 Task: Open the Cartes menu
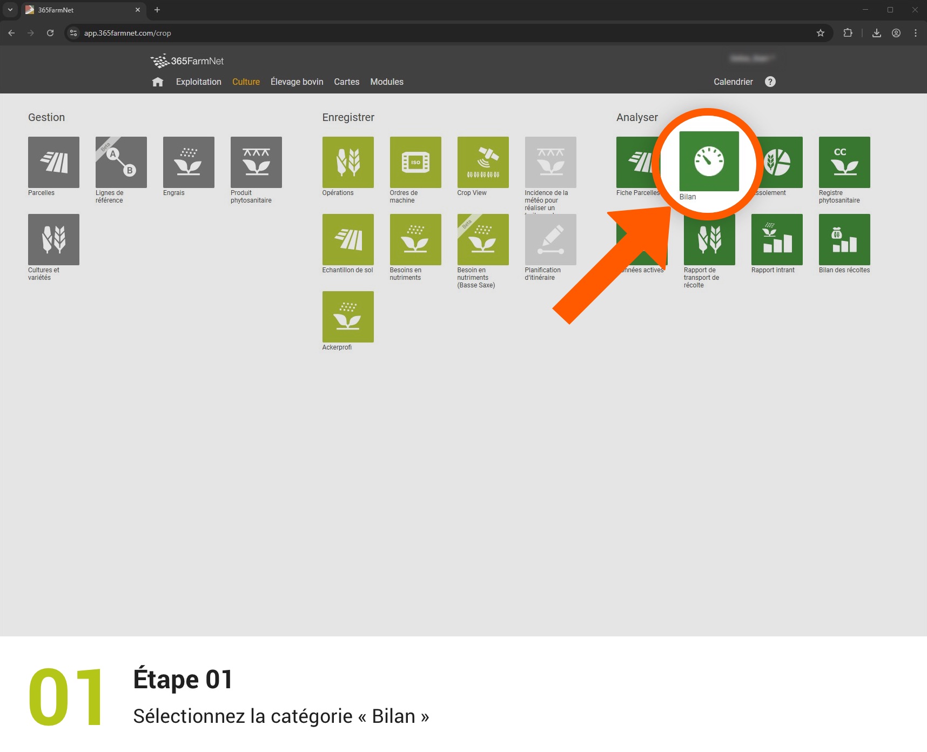coord(346,82)
